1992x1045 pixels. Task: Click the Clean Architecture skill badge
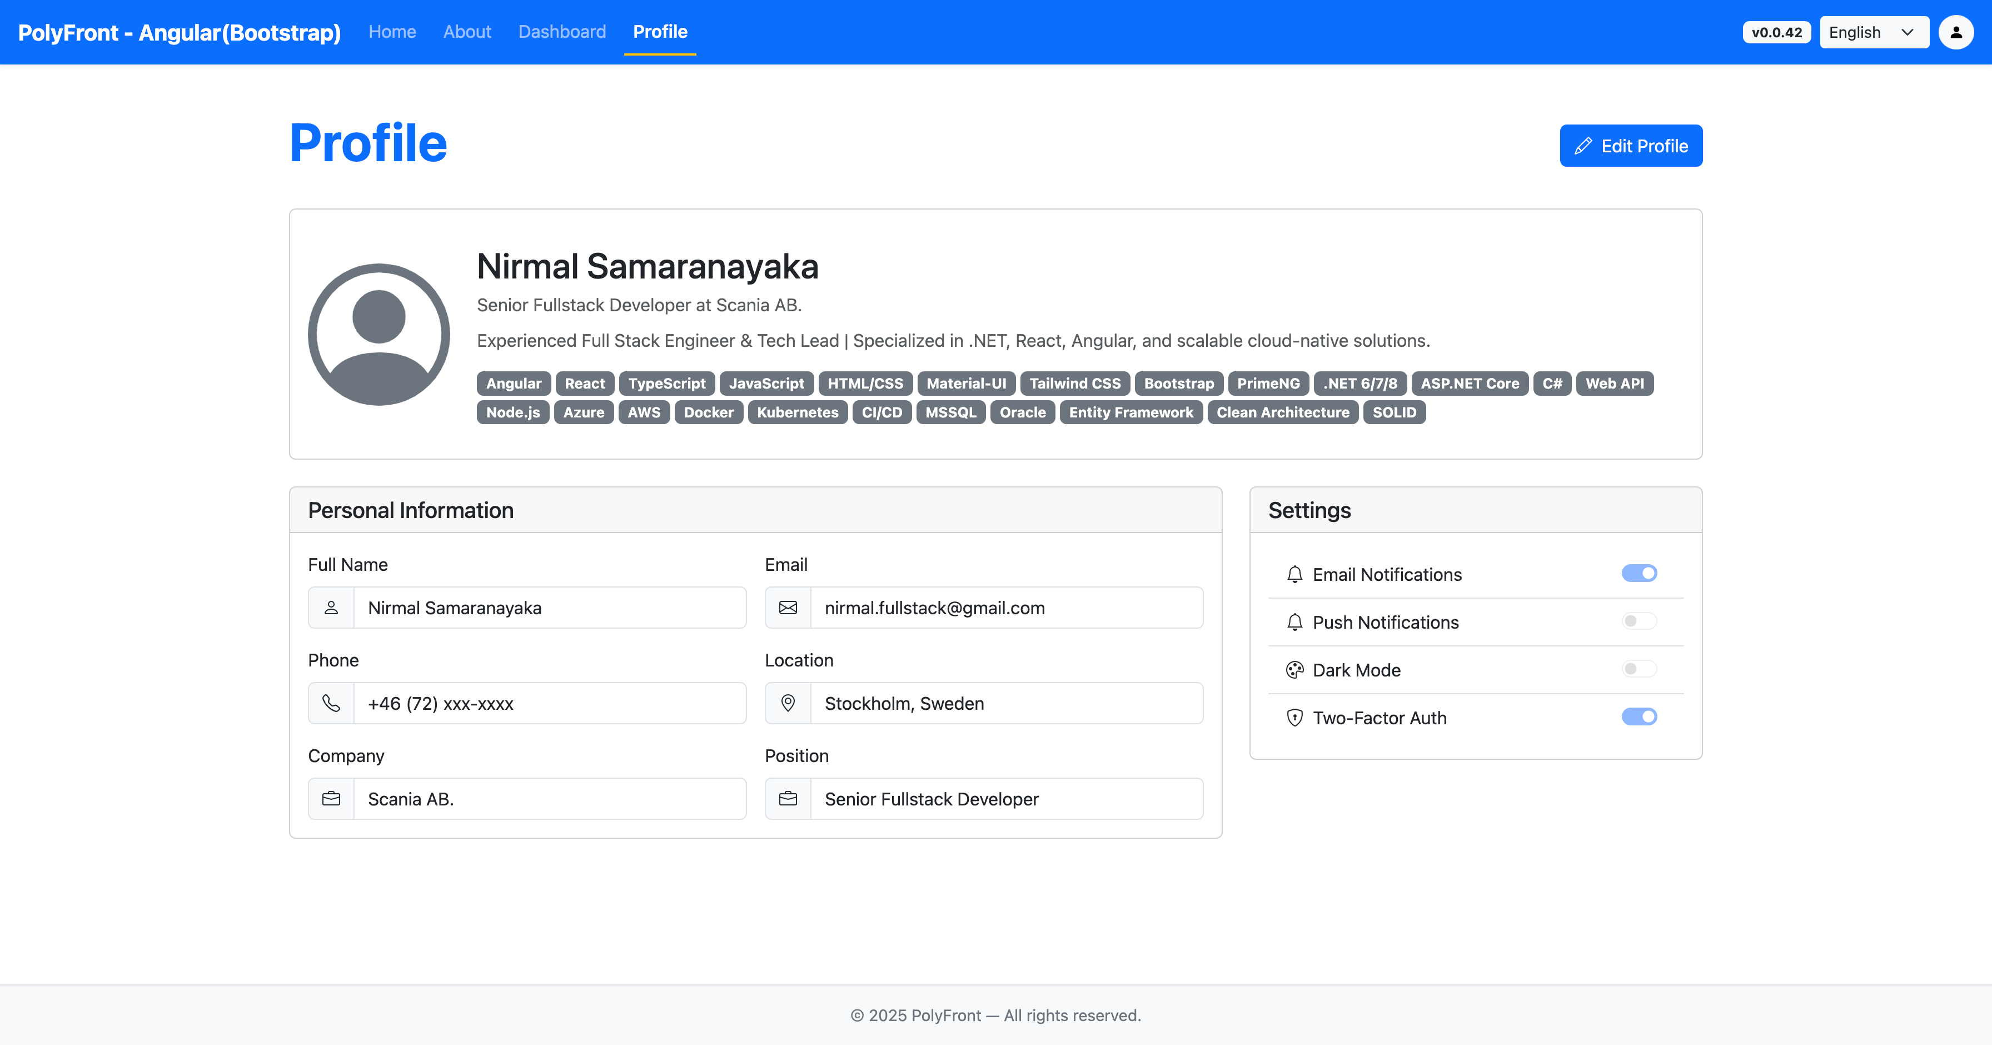[x=1283, y=411]
